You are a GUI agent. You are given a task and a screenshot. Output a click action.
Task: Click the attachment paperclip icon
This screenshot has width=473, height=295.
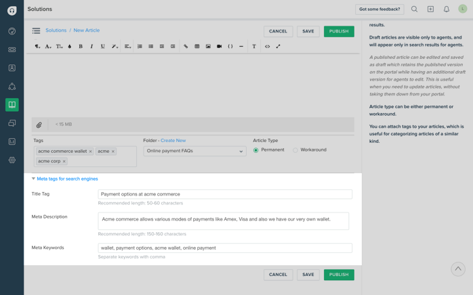coord(39,124)
